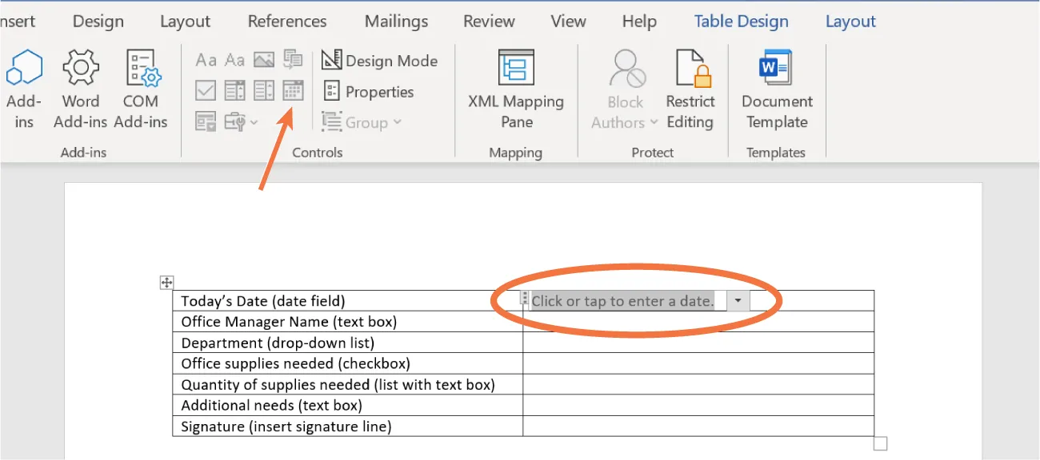Switch to the Table Design tab

pos(740,21)
